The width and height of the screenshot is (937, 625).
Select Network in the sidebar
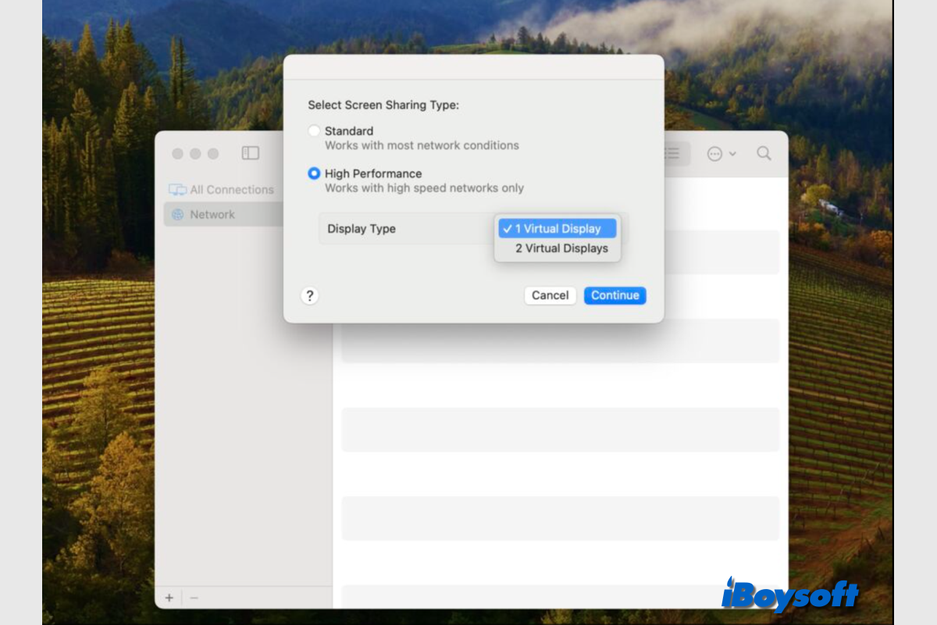pos(212,215)
